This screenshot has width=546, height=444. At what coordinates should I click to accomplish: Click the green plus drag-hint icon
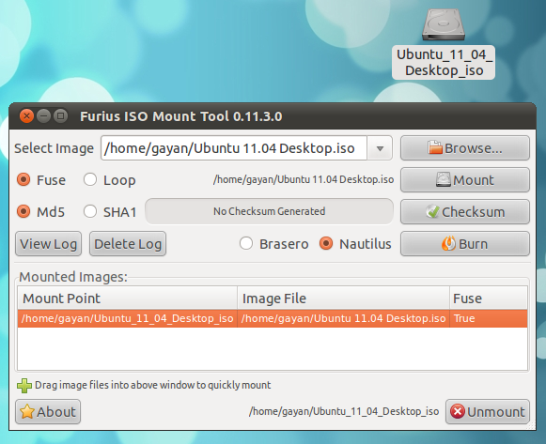pos(24,386)
